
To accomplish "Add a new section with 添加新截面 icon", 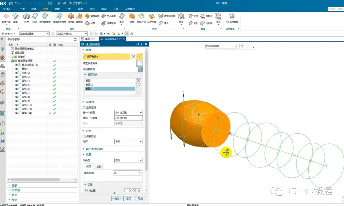I will 140,69.
